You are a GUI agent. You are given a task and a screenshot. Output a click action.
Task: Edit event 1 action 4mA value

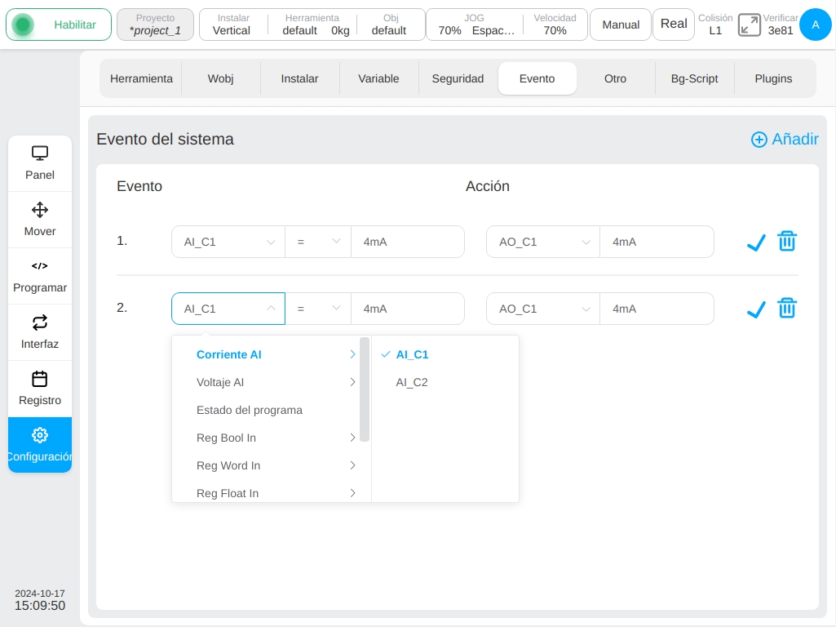[657, 242]
